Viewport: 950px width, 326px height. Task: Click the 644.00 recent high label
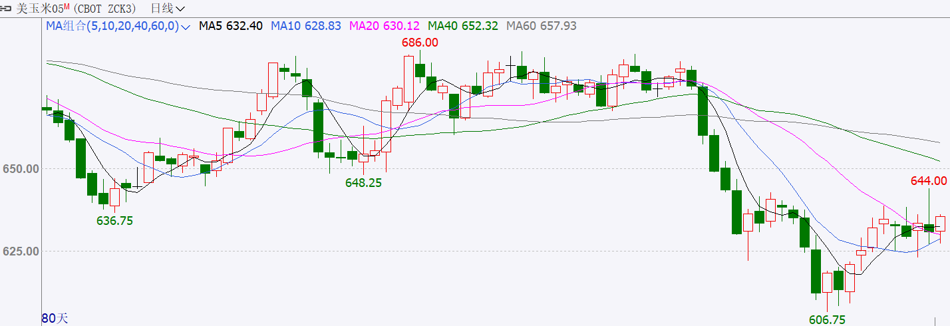(928, 181)
